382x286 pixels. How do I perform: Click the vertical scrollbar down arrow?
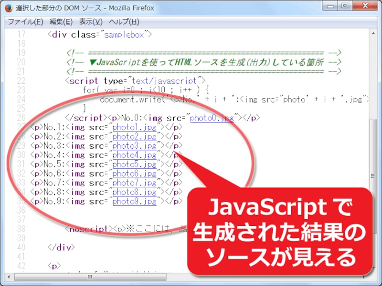point(374,267)
